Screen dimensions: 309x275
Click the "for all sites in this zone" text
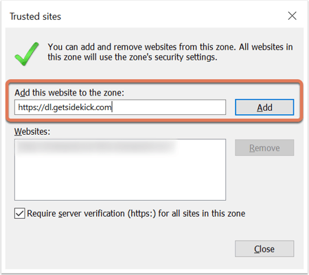point(202,214)
